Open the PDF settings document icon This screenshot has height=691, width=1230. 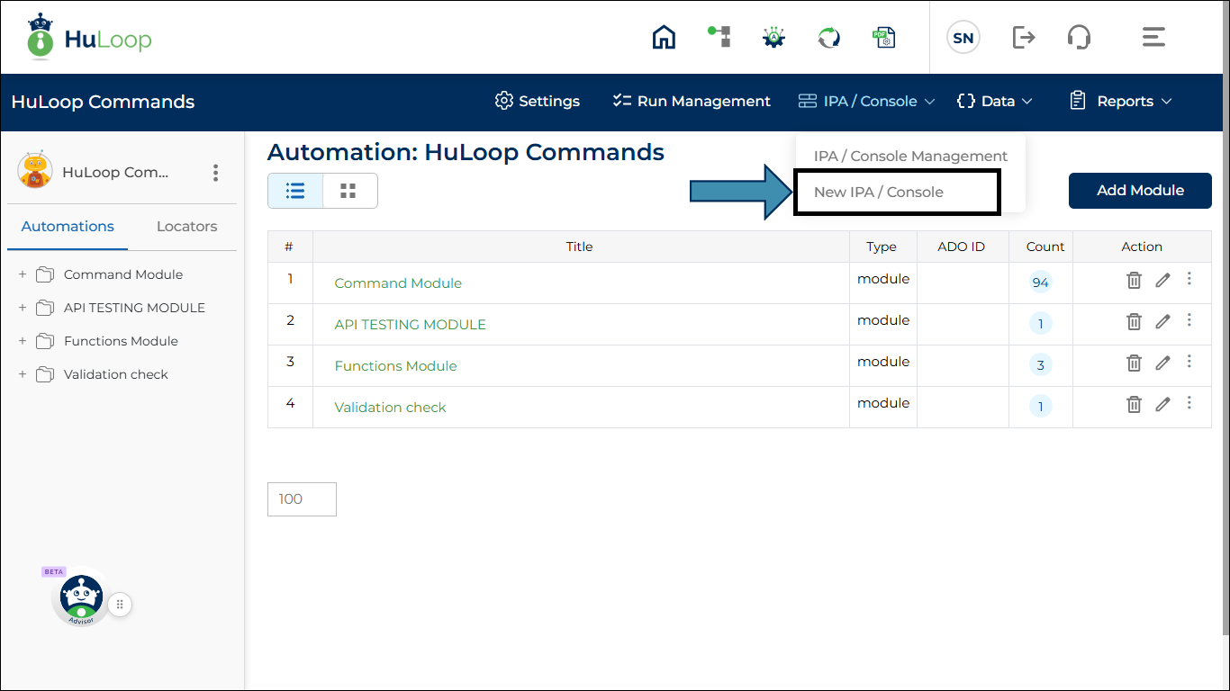[x=884, y=37]
